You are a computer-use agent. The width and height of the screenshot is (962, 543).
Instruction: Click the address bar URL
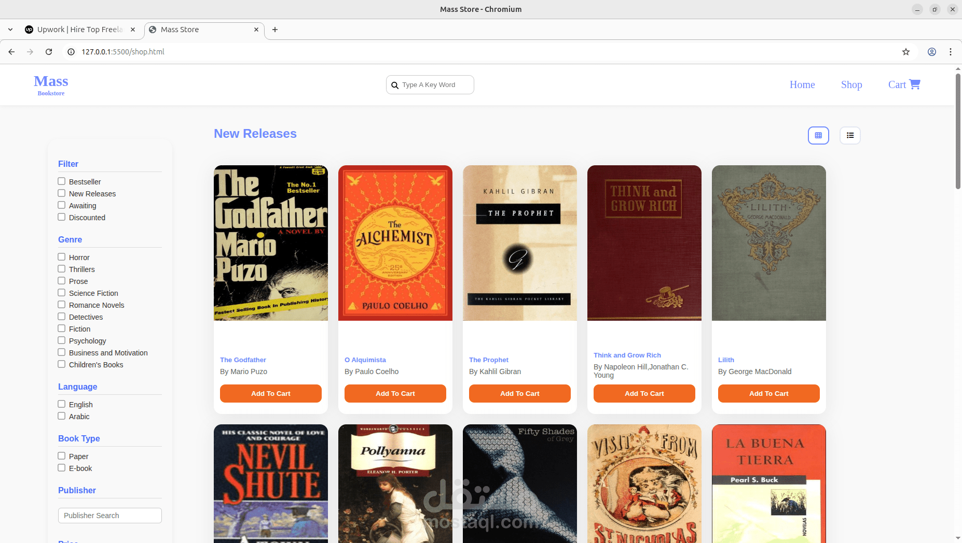(x=123, y=52)
